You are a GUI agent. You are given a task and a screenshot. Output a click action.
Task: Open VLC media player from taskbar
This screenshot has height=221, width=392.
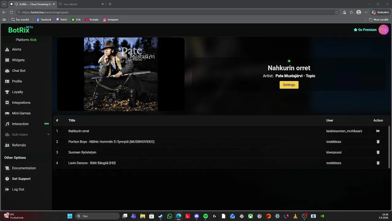click(x=295, y=216)
